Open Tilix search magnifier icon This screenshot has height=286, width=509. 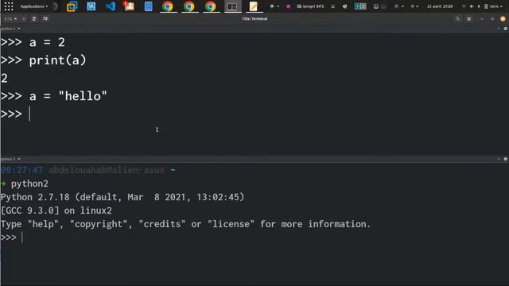(x=458, y=19)
